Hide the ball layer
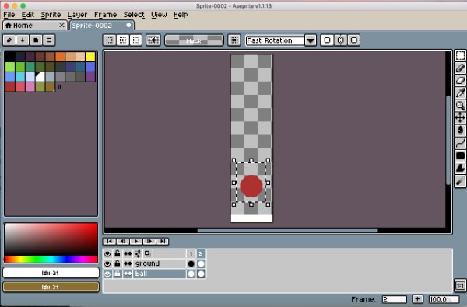This screenshot has width=467, height=307. tap(107, 274)
